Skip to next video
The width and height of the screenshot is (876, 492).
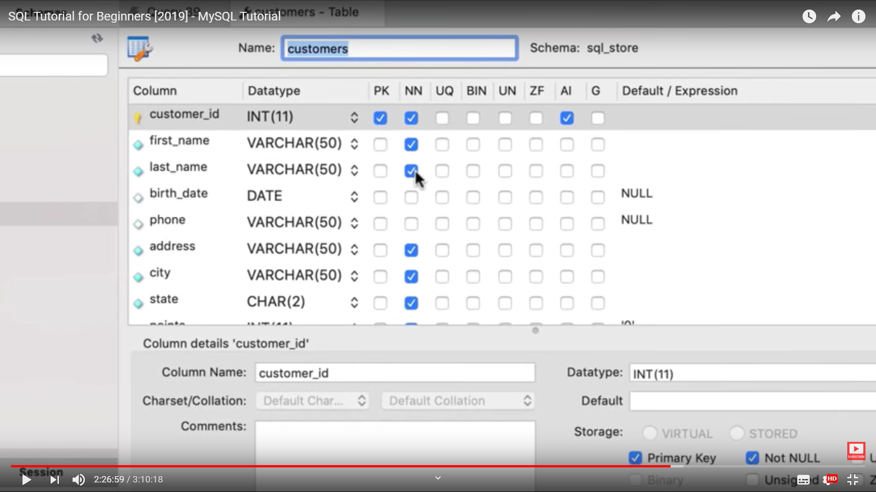(54, 479)
